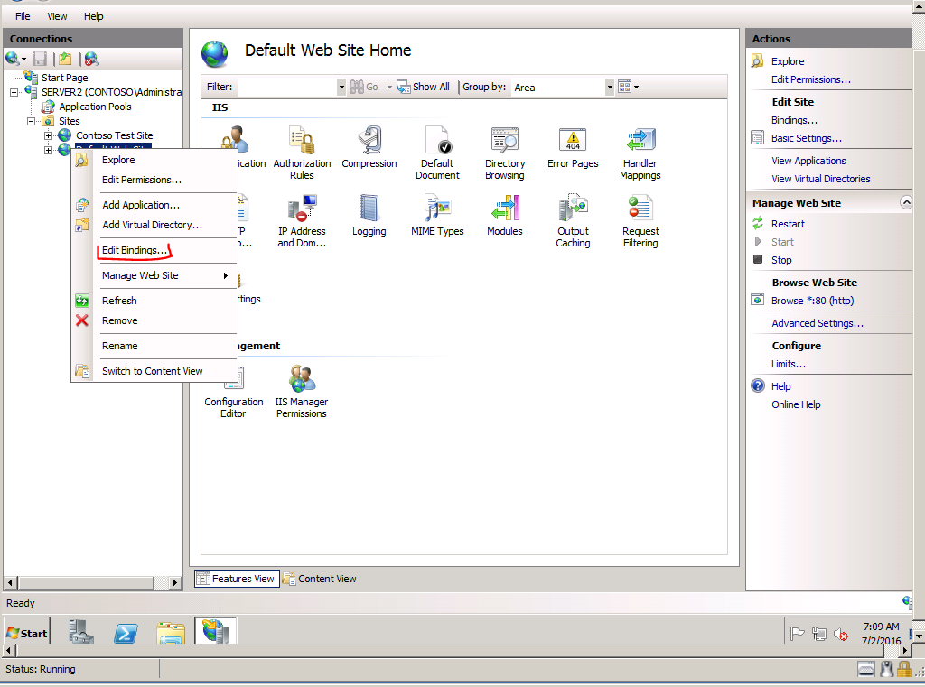This screenshot has width=925, height=687.
Task: Click Advanced Settings link
Action: point(817,323)
